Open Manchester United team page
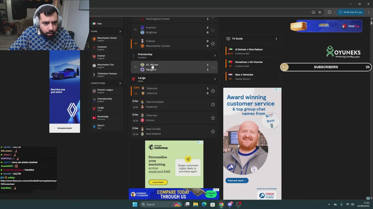 (107, 39)
